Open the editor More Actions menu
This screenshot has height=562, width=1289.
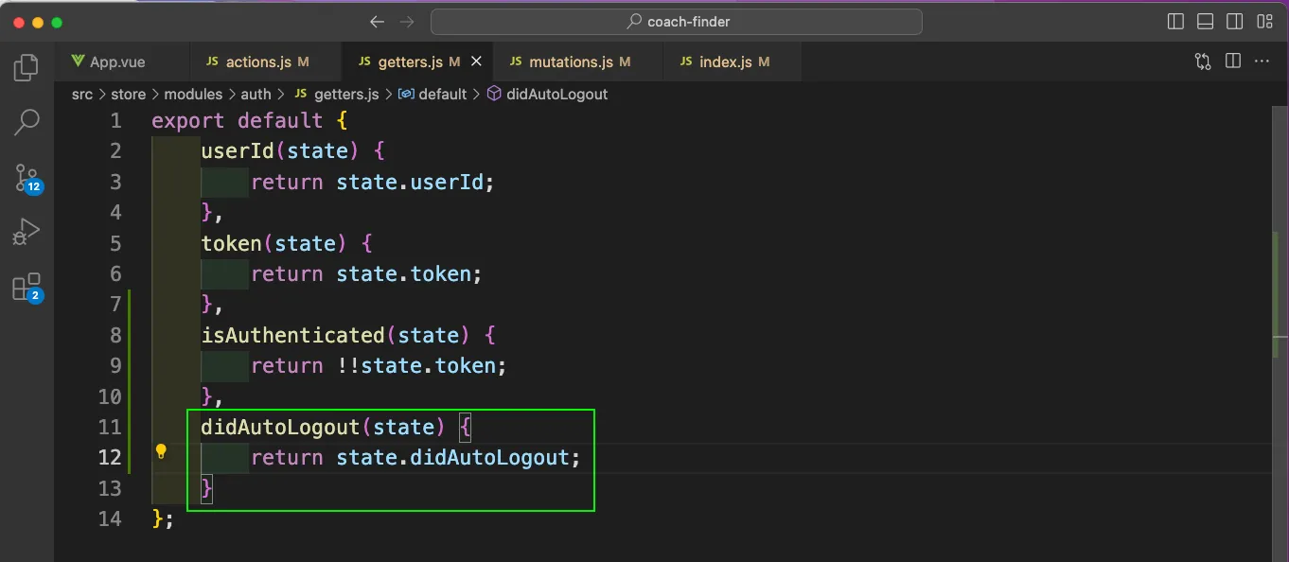(1262, 61)
